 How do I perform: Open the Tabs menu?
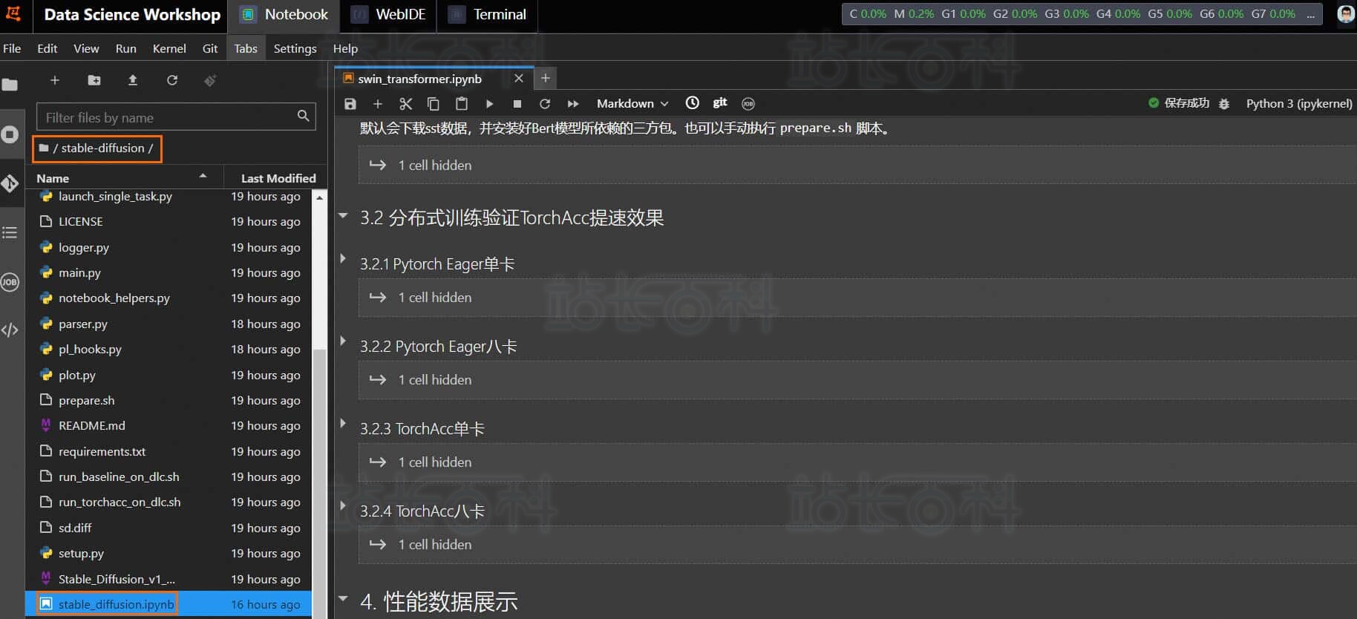(x=246, y=48)
